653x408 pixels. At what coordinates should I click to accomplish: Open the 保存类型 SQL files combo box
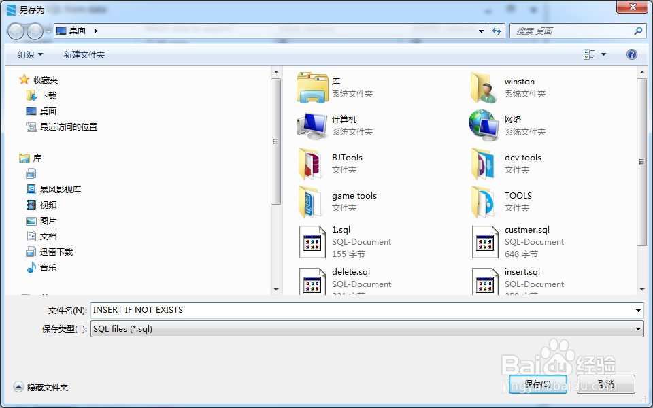tap(367, 329)
